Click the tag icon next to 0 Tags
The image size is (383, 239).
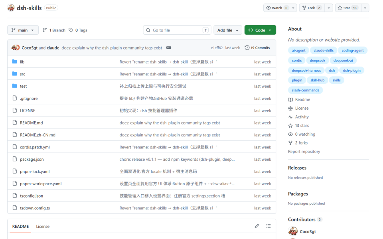point(71,30)
